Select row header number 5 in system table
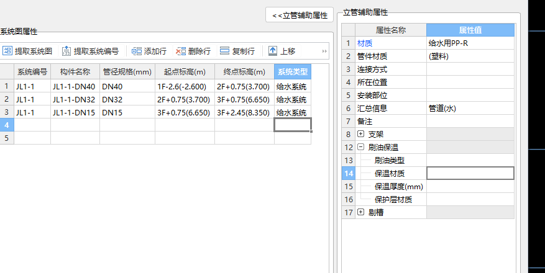This screenshot has width=545, height=273. coord(7,138)
